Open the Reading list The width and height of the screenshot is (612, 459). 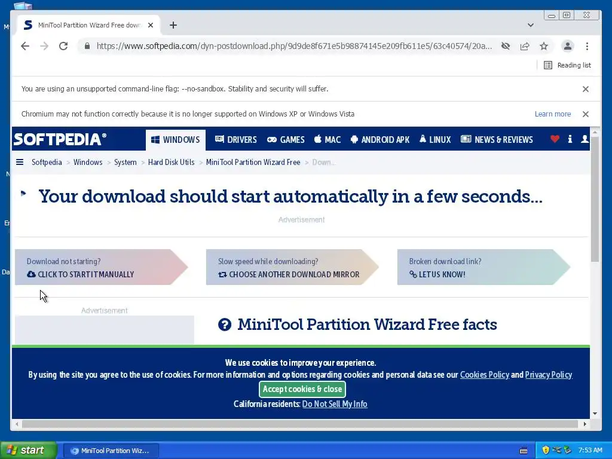tap(568, 65)
